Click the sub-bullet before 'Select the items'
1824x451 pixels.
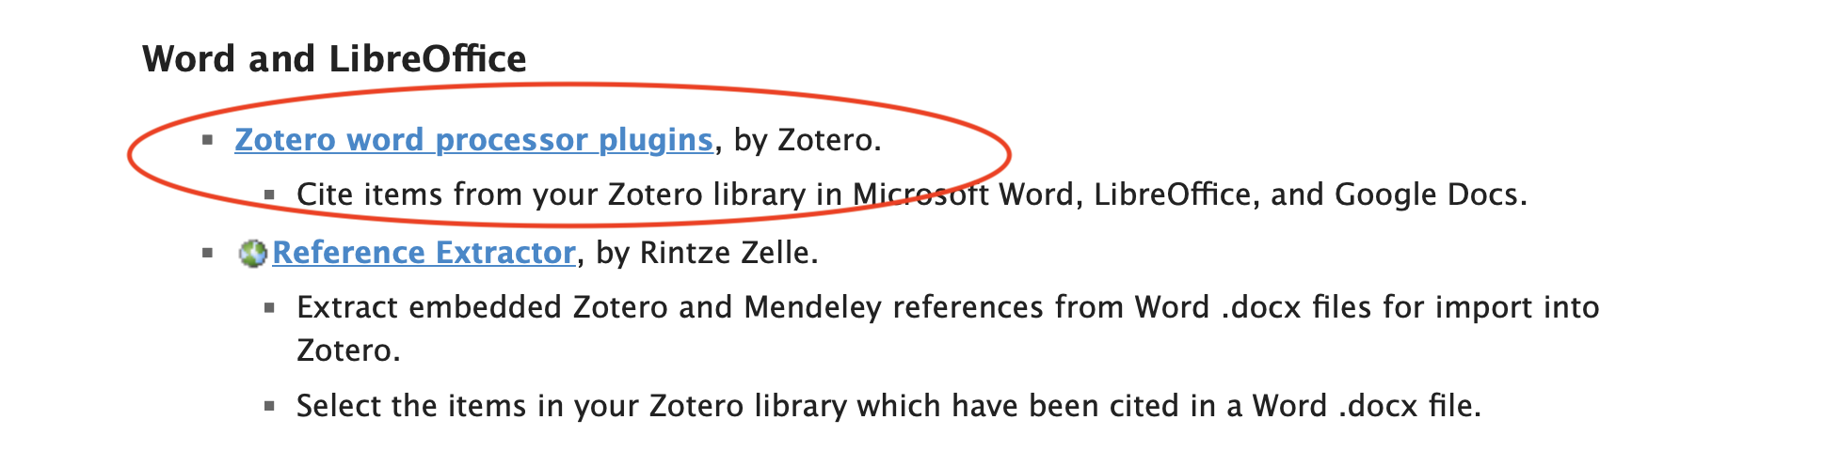(x=270, y=407)
